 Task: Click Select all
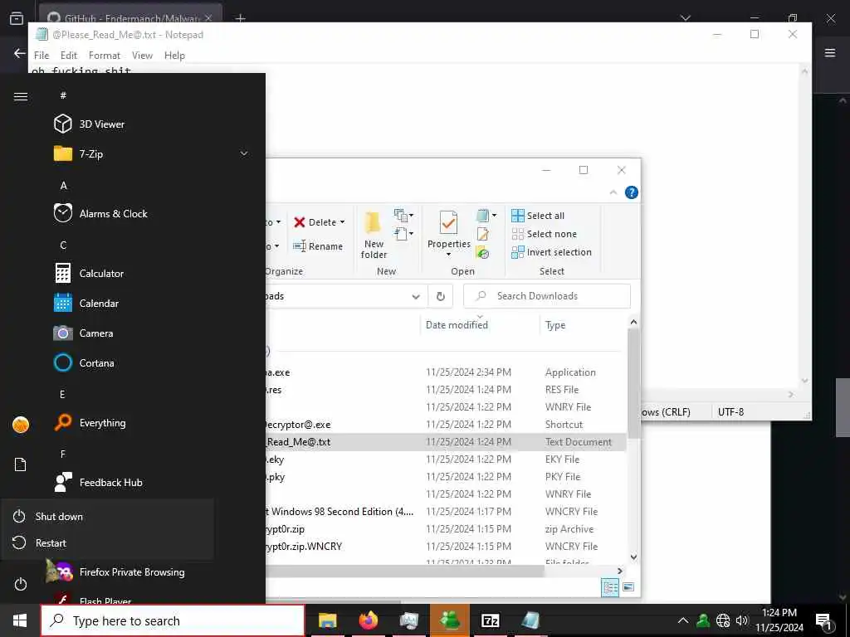tap(538, 216)
